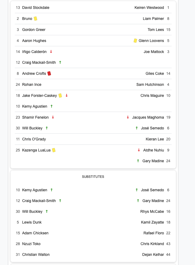Click red arrow next to Atdhe Nuhiu

139,150
